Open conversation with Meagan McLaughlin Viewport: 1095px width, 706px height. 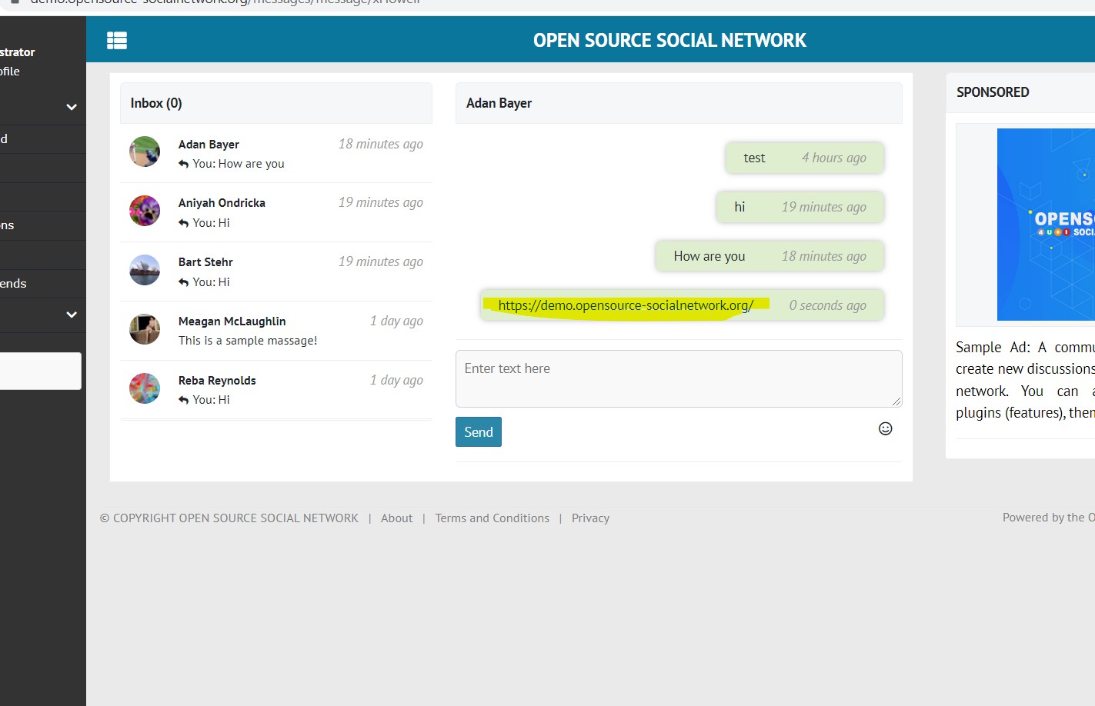coord(232,321)
